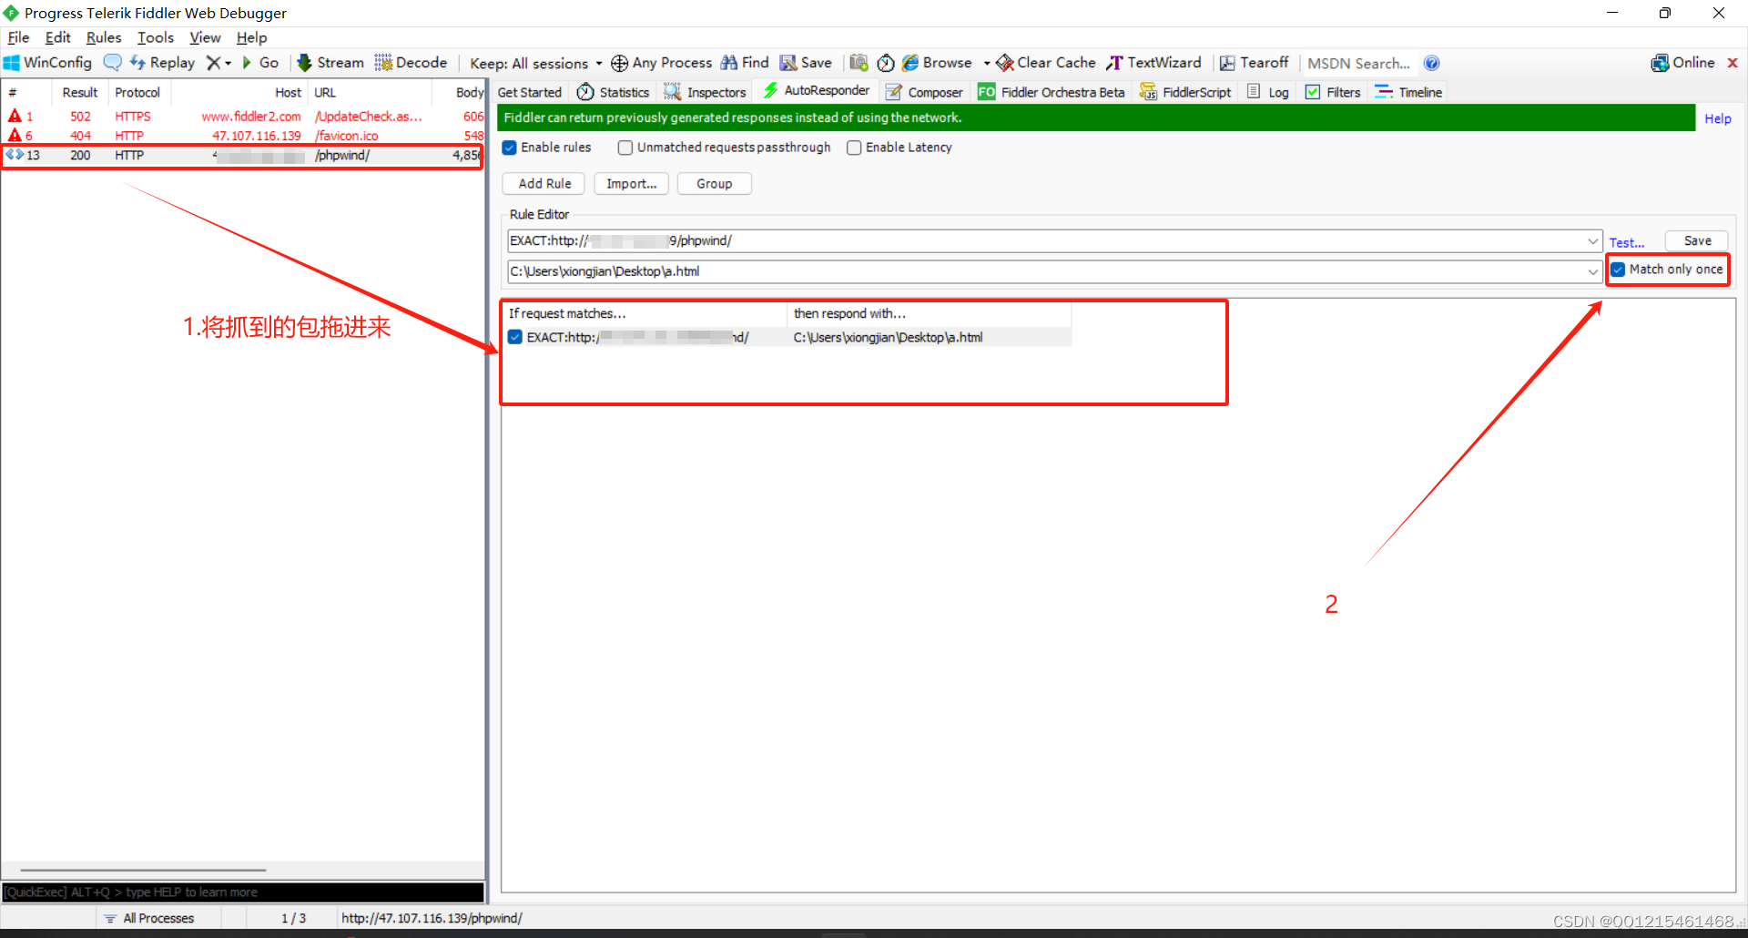Click the Add Rule button
Screen dimensions: 1748x938
544,184
